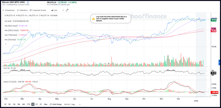
Task: Click the (+2.98%) percent change
Action: [73, 2]
